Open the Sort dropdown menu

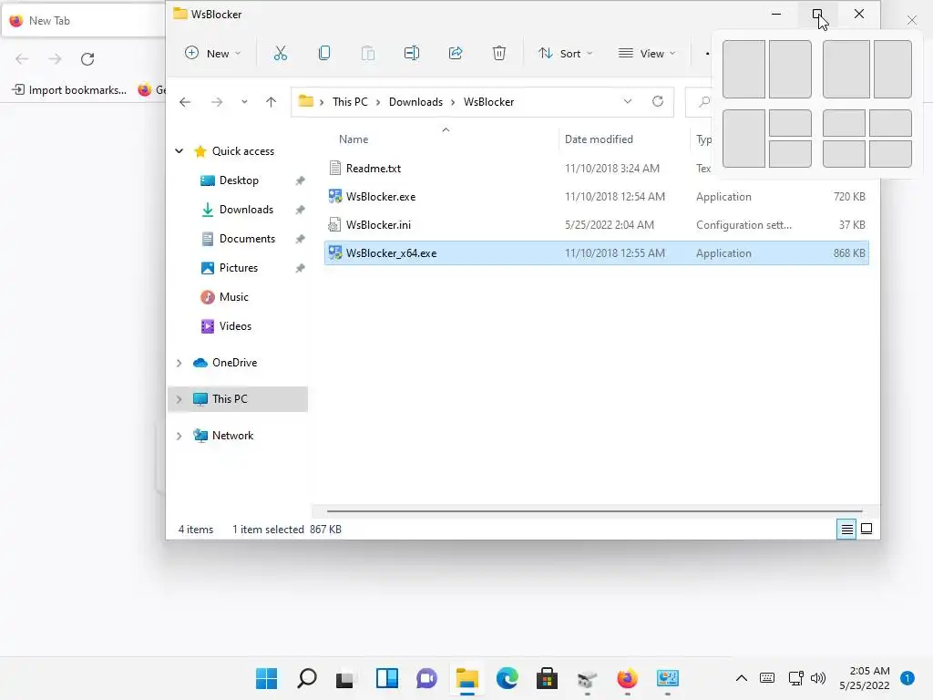pos(565,53)
